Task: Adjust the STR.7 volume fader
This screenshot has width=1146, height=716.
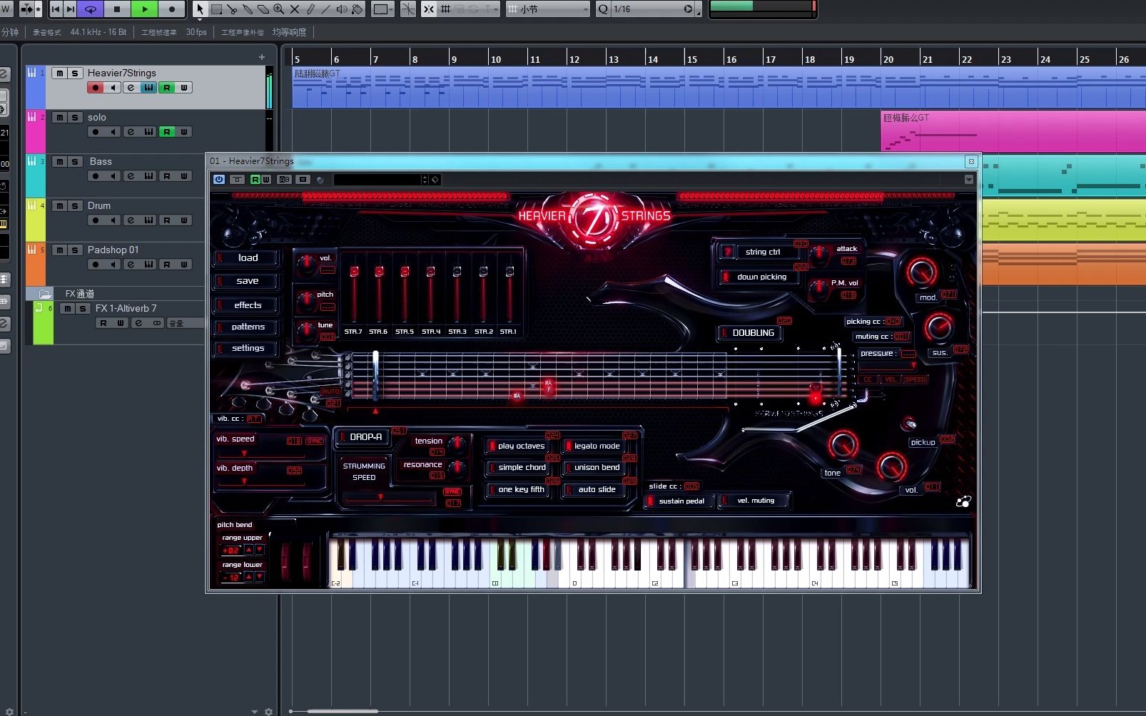Action: coord(354,272)
